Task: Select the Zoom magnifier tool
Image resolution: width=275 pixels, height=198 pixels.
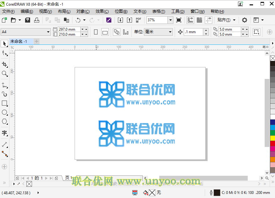Action: pyautogui.click(x=5, y=74)
